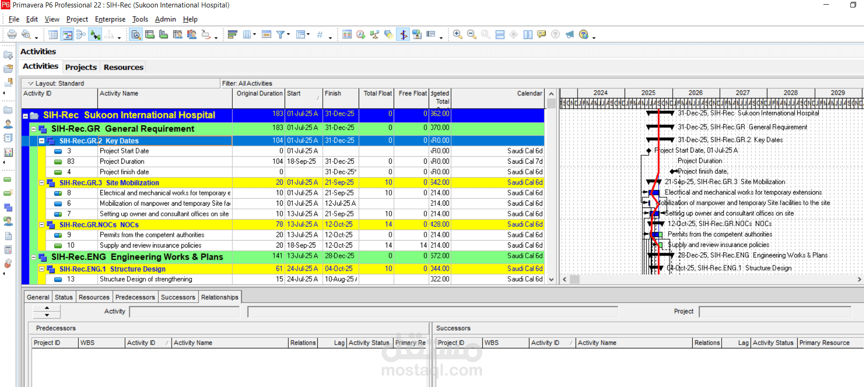Click the Zoom In magnifier

coord(458,35)
